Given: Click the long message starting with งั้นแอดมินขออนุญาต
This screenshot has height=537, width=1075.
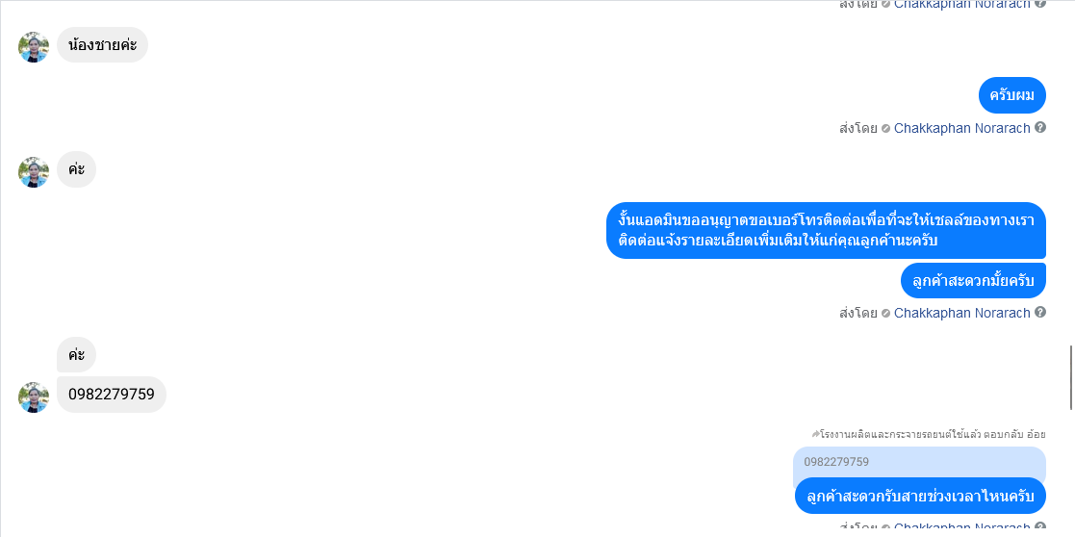Looking at the screenshot, I should coord(826,230).
